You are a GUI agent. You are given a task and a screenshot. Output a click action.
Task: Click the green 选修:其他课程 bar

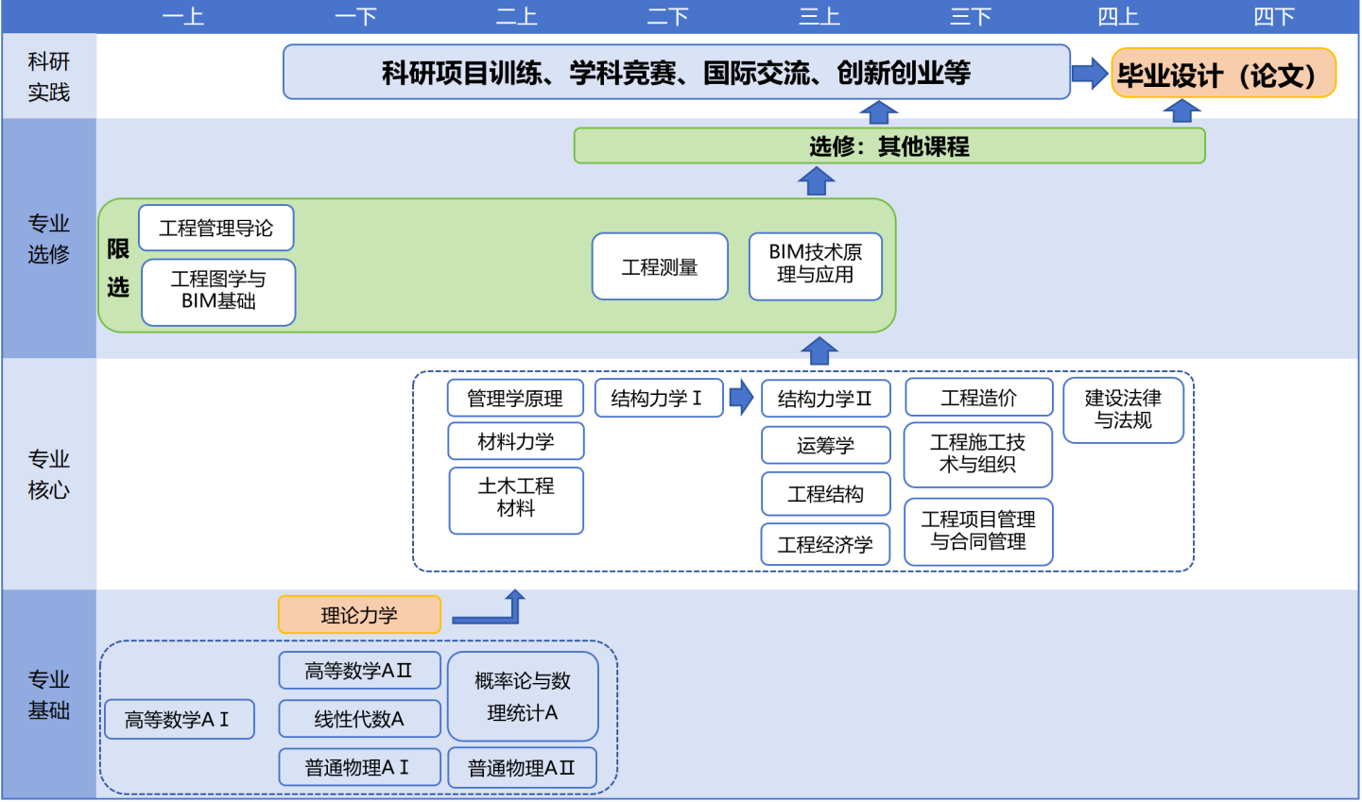[x=888, y=146]
